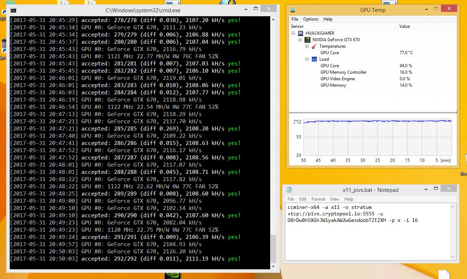Select the Temperatures tree row label
467x279 pixels.
[x=332, y=46]
